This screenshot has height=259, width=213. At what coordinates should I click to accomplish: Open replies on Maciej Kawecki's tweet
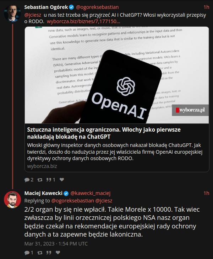pyautogui.click(x=29, y=253)
